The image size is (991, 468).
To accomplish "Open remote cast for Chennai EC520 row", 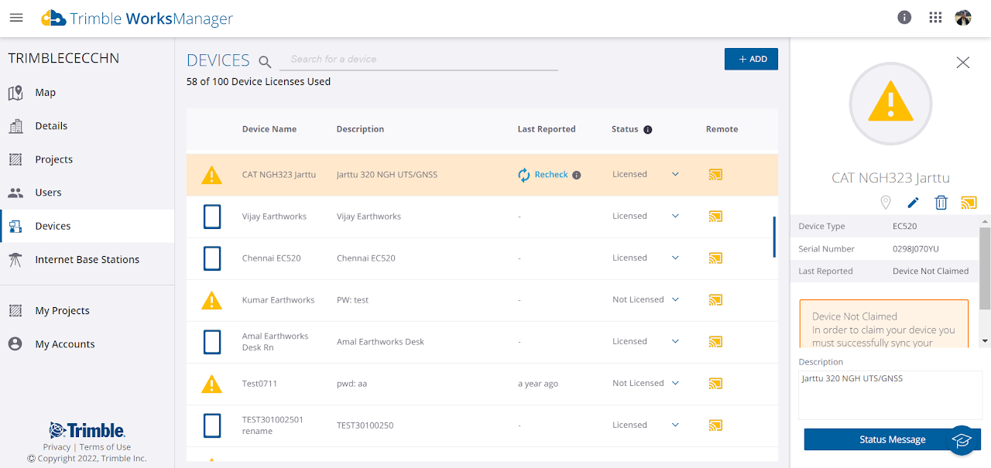I will point(716,258).
